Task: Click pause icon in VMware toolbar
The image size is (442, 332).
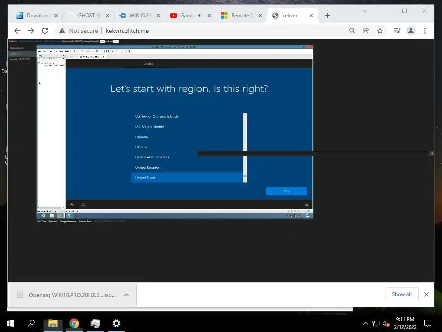Action: coord(74,51)
